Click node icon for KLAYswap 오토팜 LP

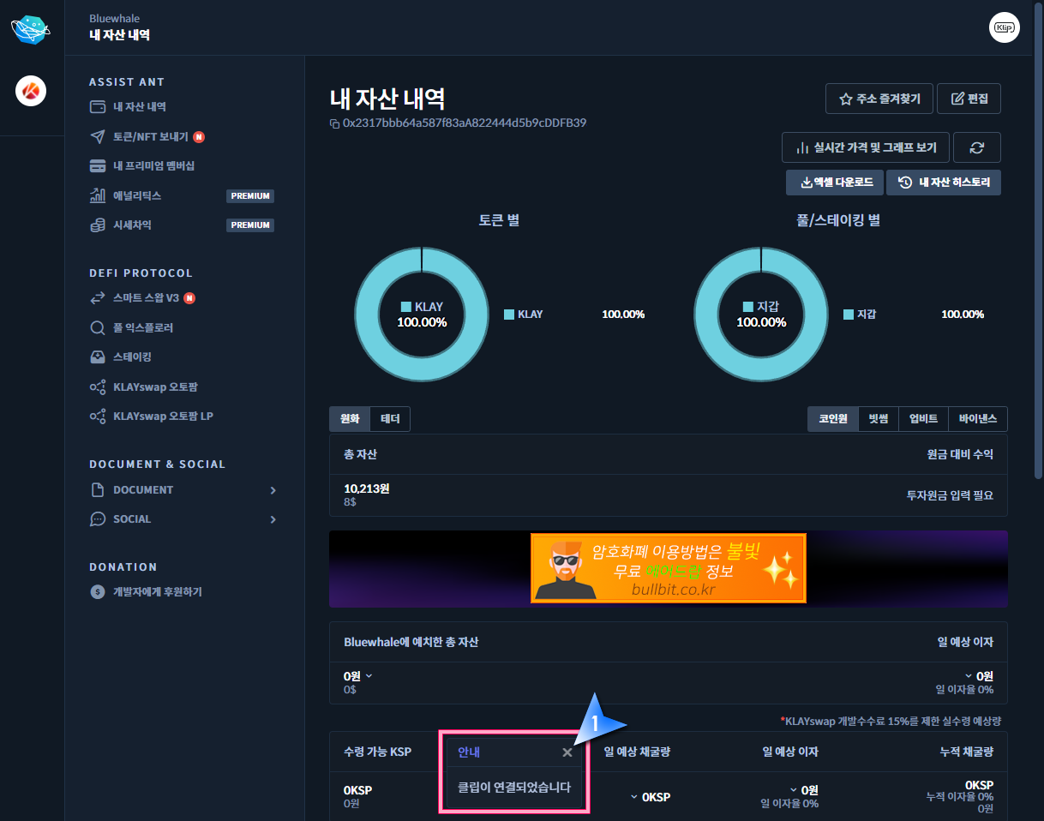98,416
